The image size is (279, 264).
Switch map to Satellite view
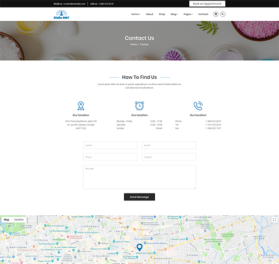click(19, 220)
